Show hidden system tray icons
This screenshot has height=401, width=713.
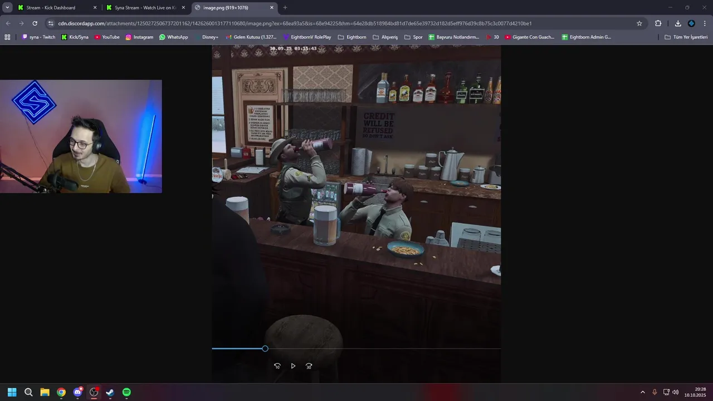tap(642, 392)
